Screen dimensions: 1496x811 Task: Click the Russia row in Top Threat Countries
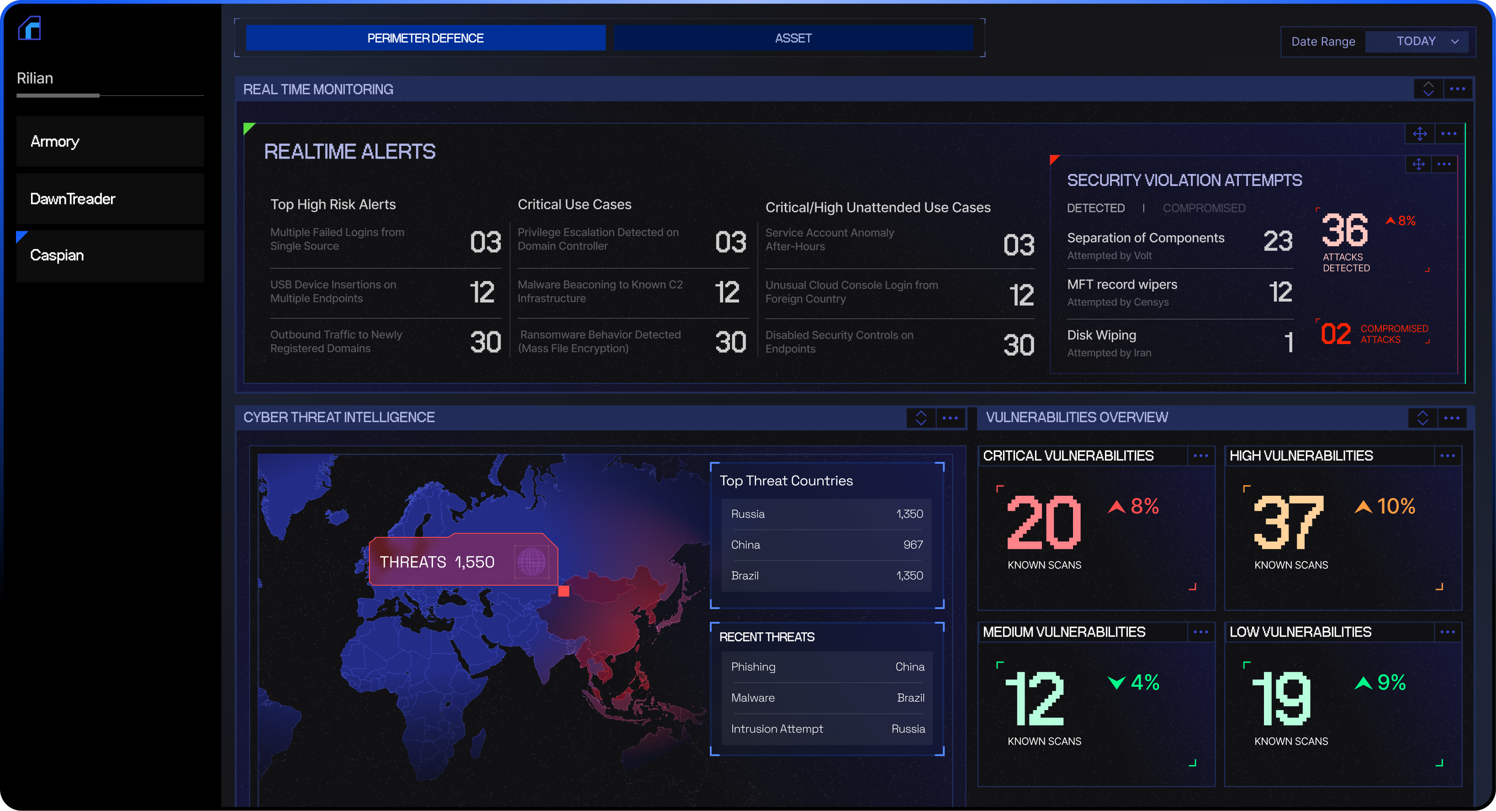pos(826,514)
